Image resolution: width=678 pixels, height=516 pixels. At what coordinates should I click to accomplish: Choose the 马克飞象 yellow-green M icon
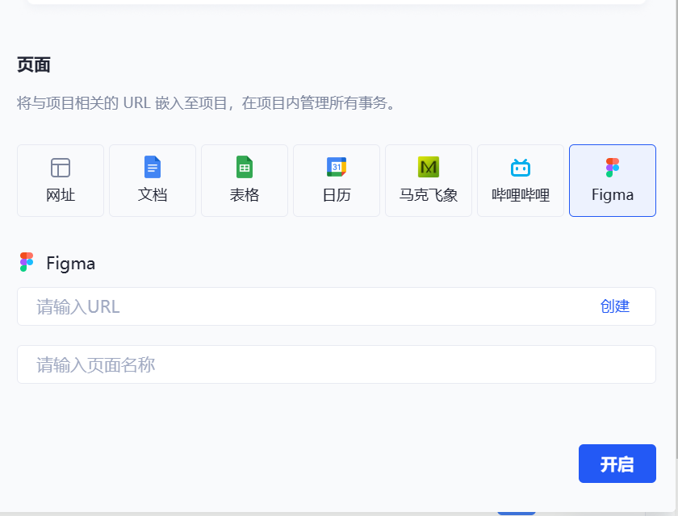[x=429, y=167]
